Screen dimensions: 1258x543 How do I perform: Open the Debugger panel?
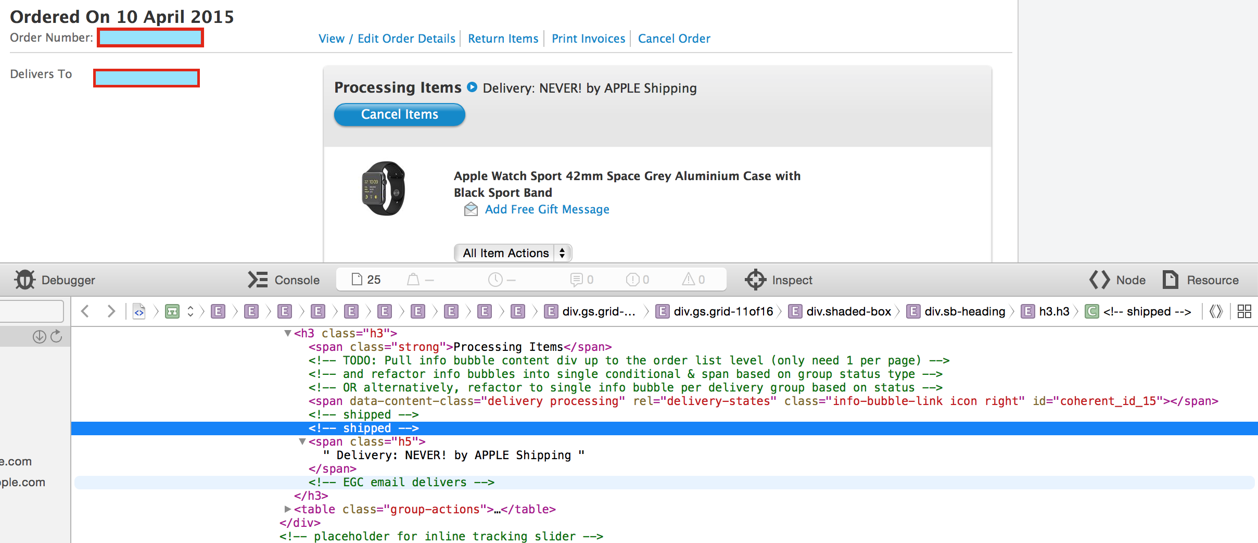click(x=55, y=280)
